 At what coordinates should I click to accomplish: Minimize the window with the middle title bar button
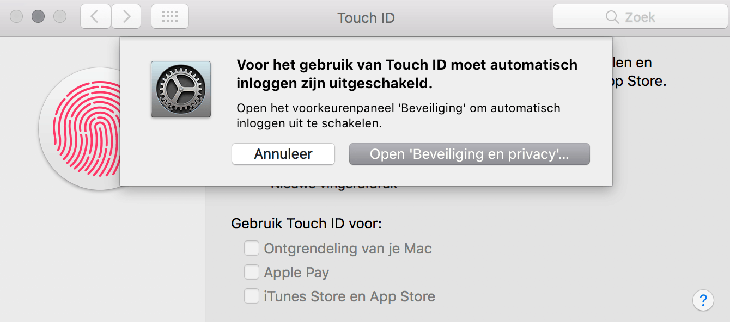[x=38, y=17]
